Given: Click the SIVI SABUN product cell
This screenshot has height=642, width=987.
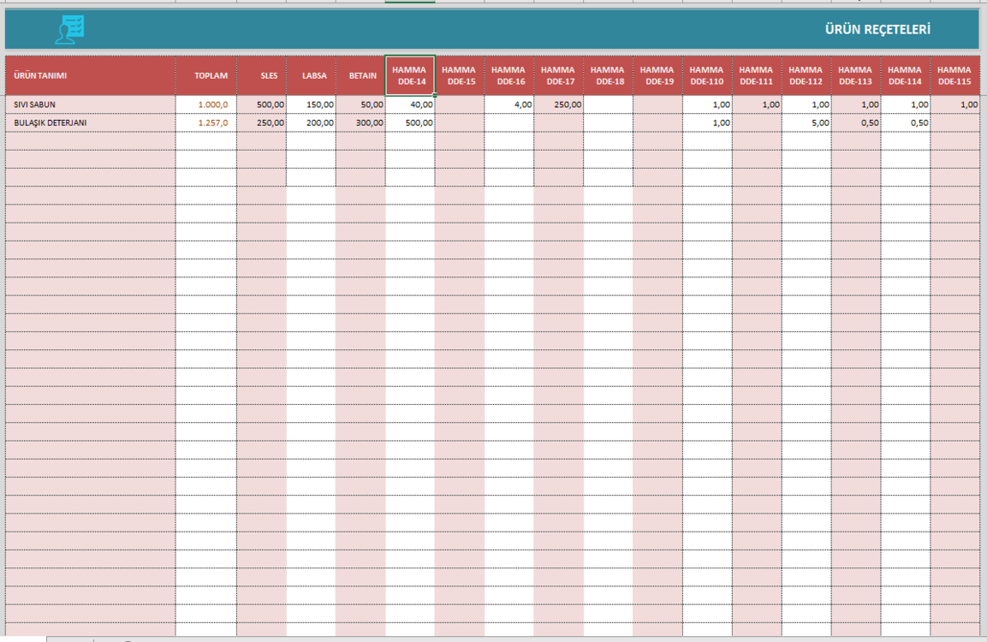Looking at the screenshot, I should 91,104.
